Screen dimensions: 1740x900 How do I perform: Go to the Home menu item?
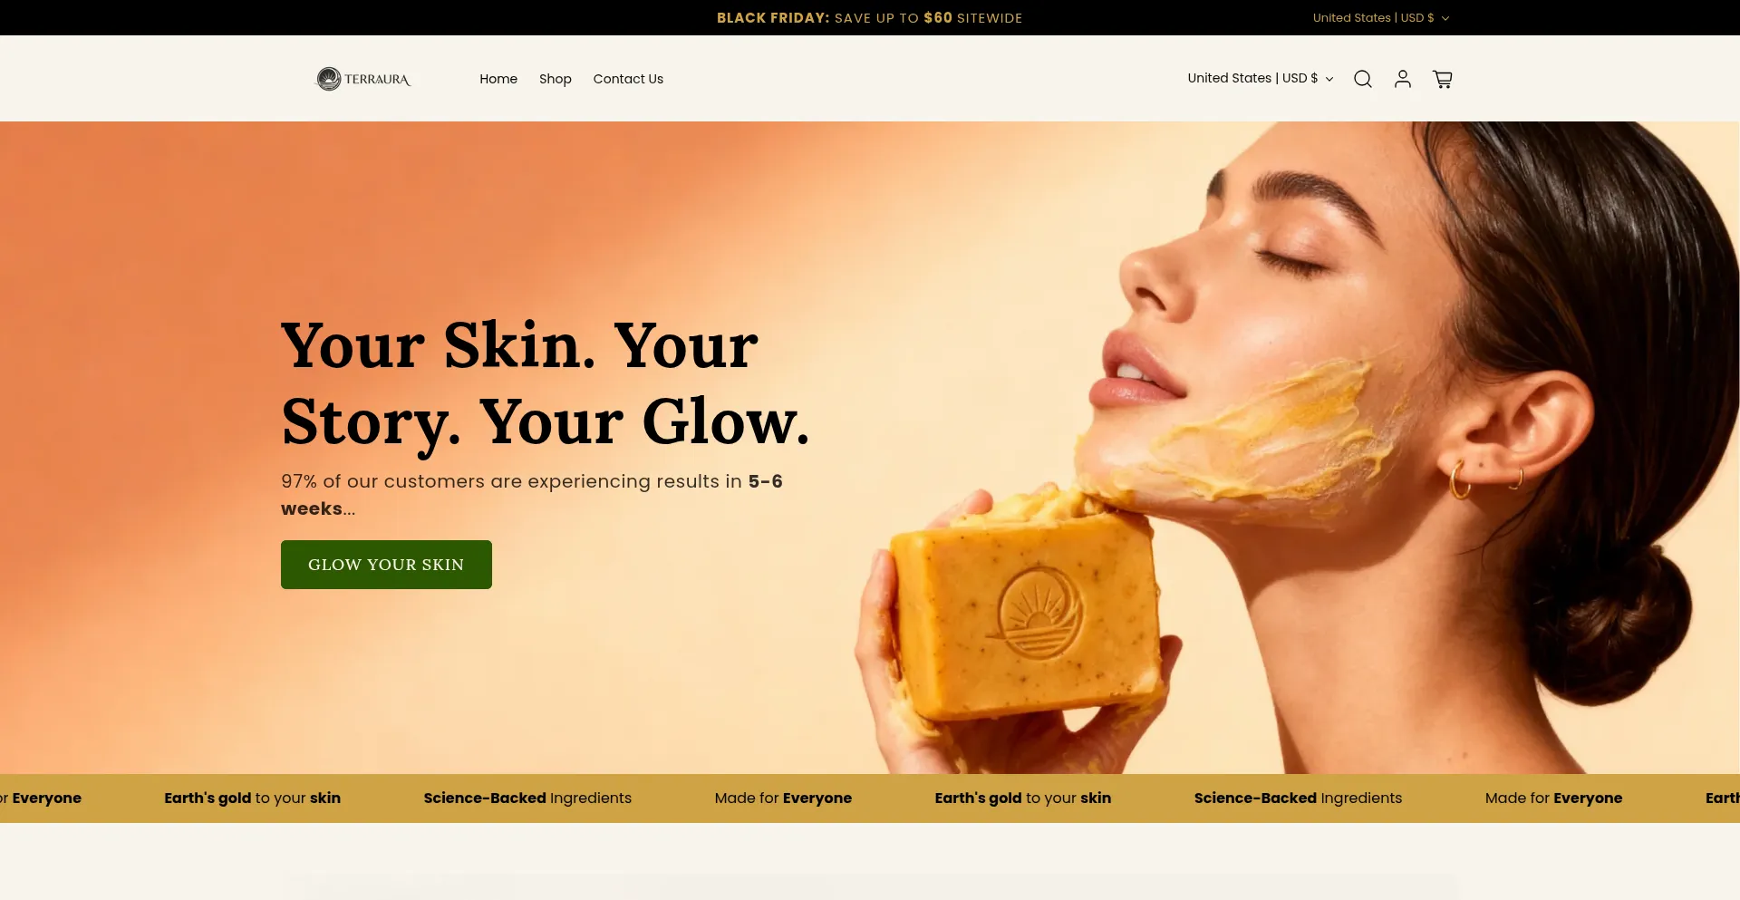pyautogui.click(x=498, y=79)
